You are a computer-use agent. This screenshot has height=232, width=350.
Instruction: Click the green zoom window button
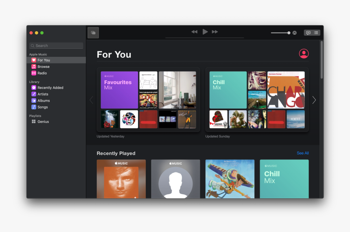42,33
